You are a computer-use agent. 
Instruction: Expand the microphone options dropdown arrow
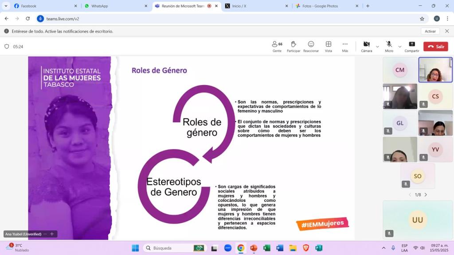pos(399,46)
